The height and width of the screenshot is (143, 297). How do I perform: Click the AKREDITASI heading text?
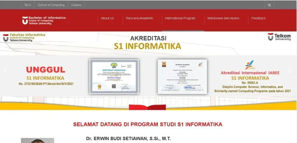[x=148, y=38]
